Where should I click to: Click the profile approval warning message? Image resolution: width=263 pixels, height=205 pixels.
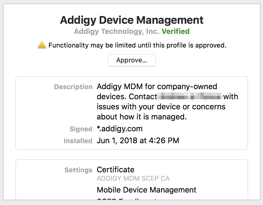(137, 45)
